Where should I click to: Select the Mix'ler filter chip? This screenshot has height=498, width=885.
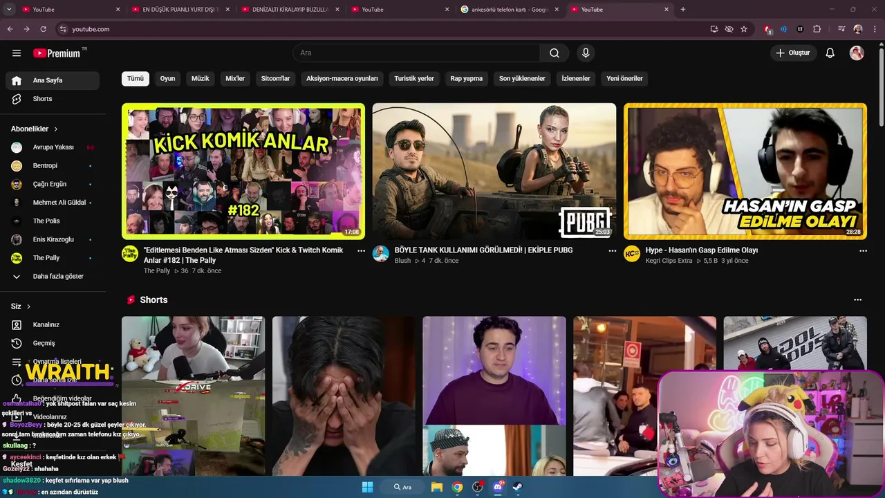(x=235, y=78)
